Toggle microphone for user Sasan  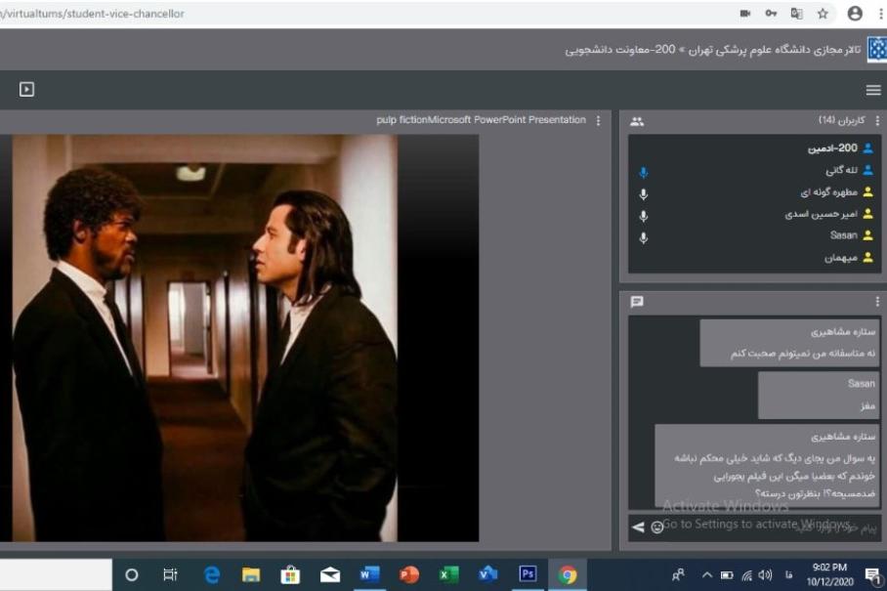(643, 236)
